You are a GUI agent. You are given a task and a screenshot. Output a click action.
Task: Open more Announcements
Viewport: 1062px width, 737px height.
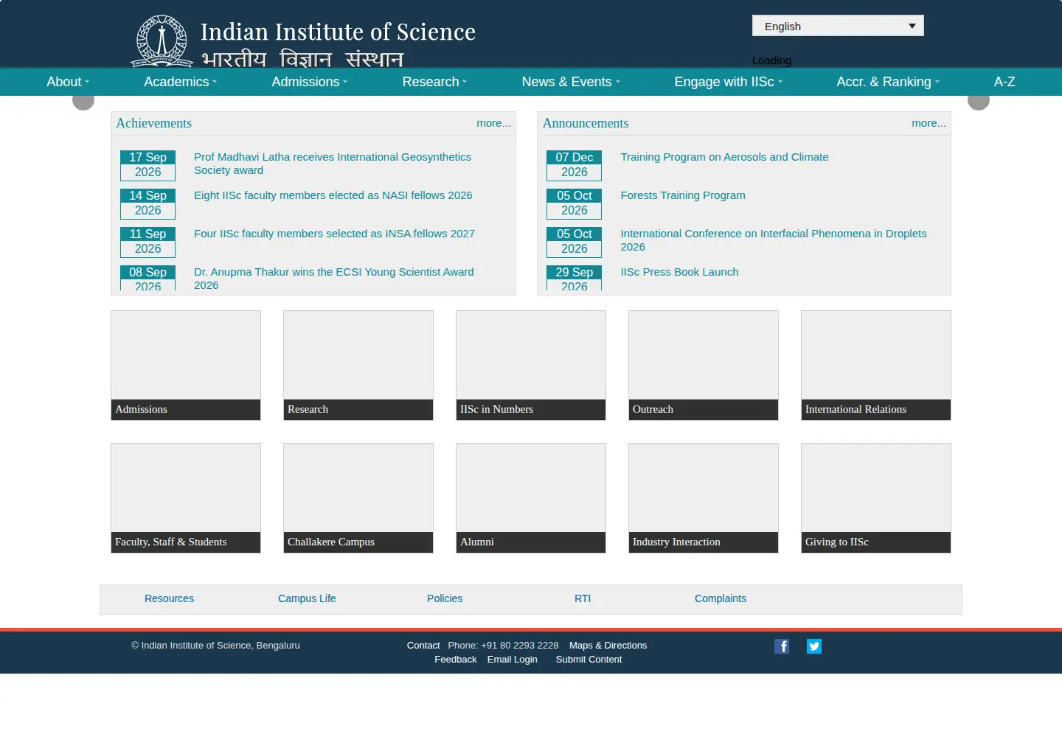click(x=929, y=123)
